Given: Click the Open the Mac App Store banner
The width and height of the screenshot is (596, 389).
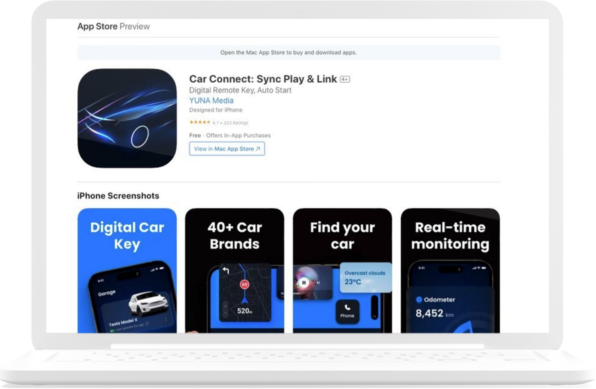Looking at the screenshot, I should pyautogui.click(x=288, y=52).
